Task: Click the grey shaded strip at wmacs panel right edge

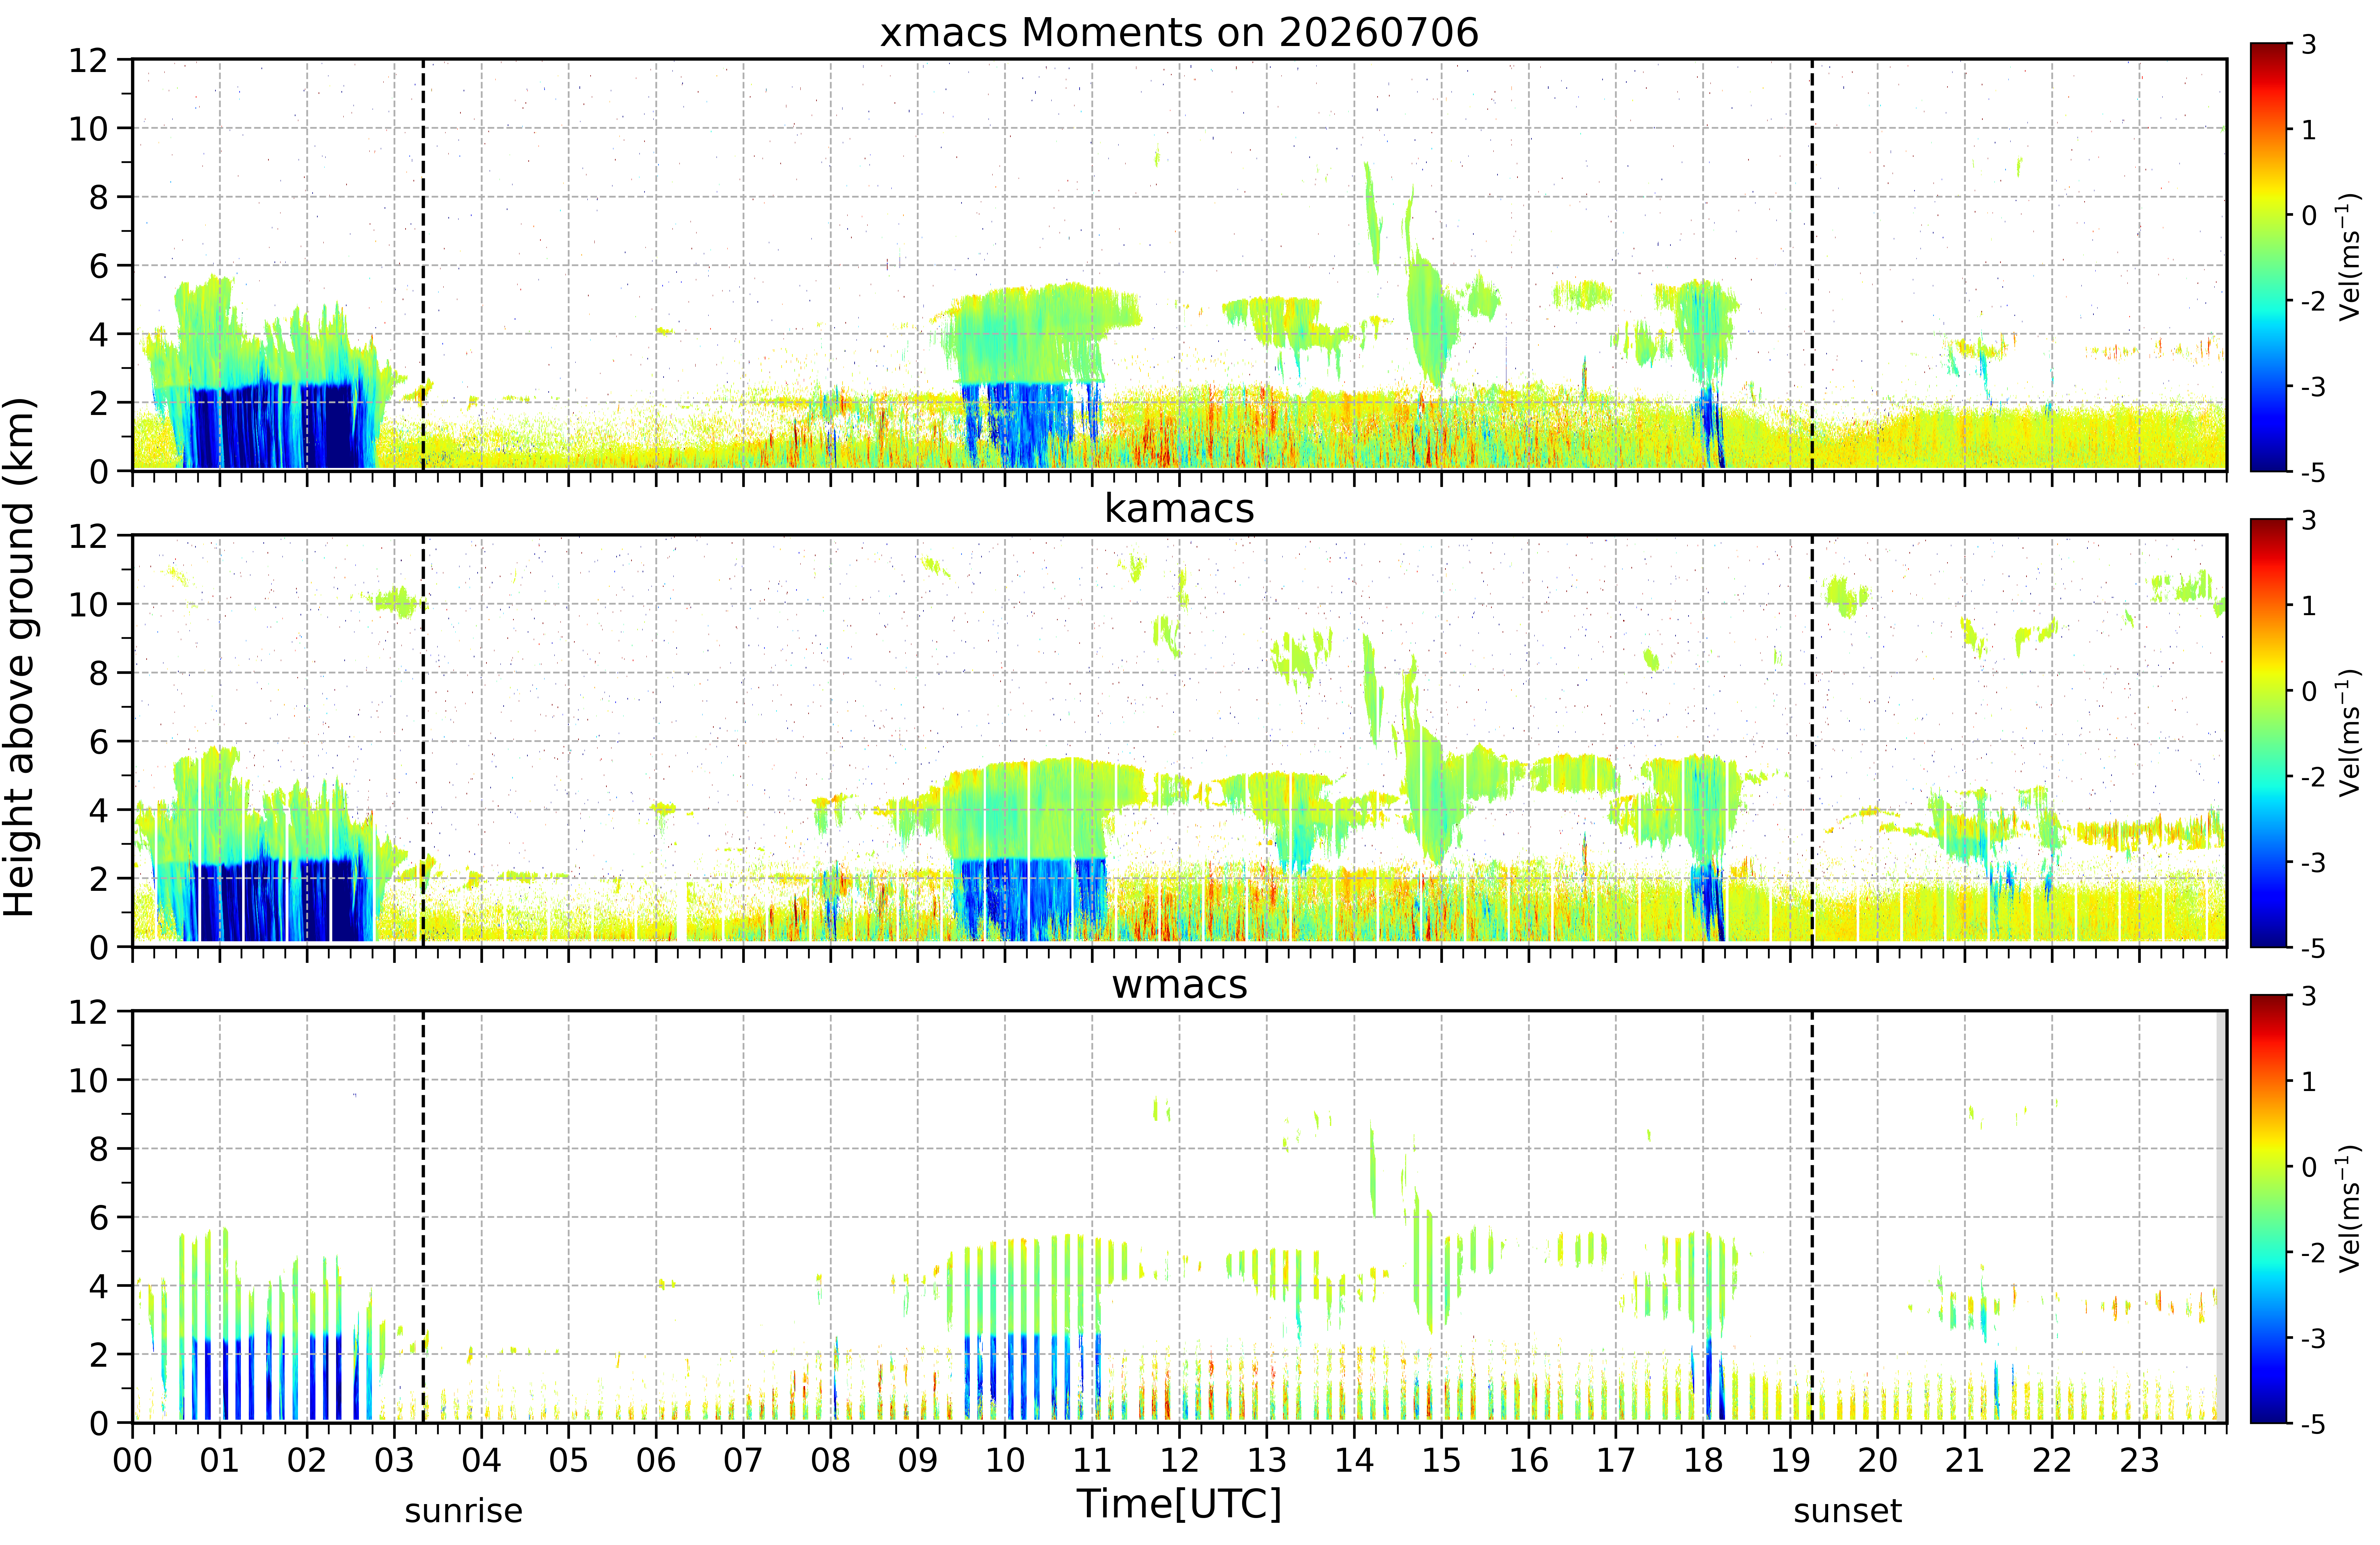Action: click(2221, 1217)
